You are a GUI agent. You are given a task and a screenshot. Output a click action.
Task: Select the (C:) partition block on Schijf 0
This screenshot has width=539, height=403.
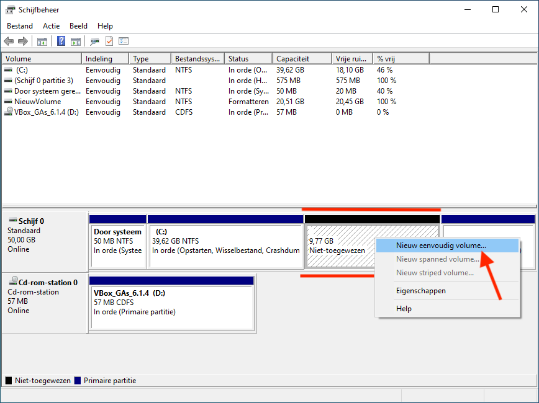(225, 246)
